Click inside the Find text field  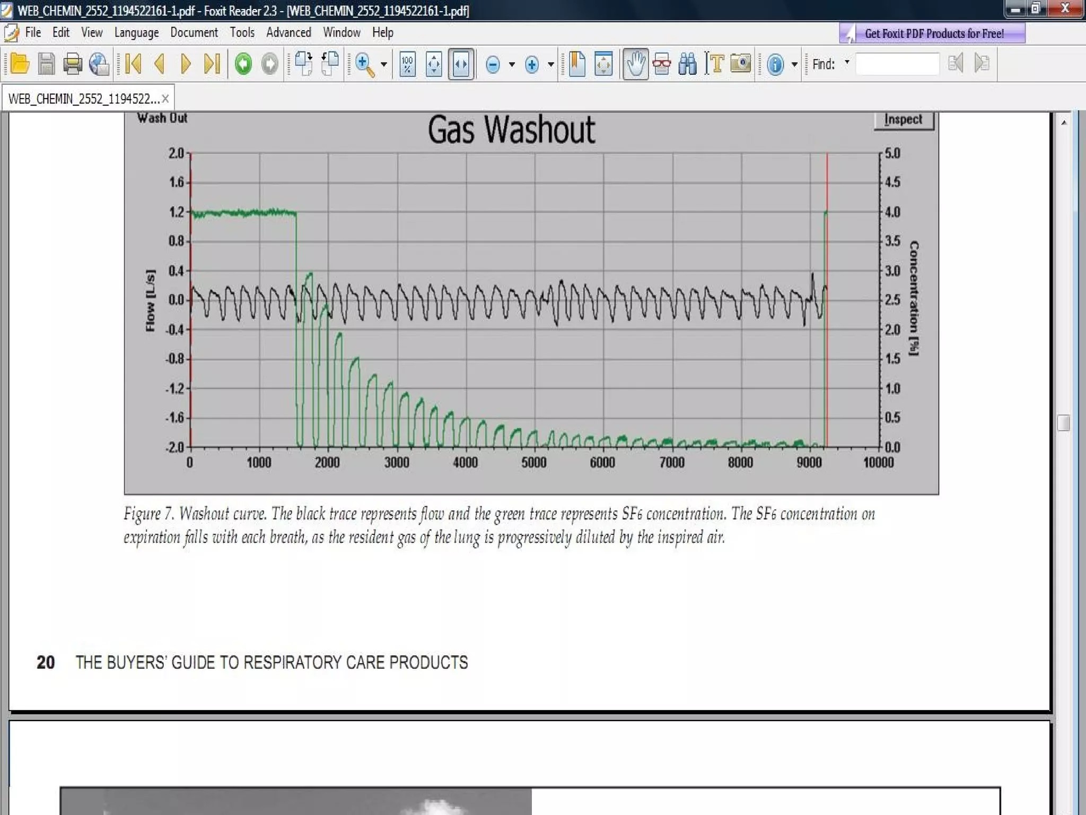click(x=897, y=64)
